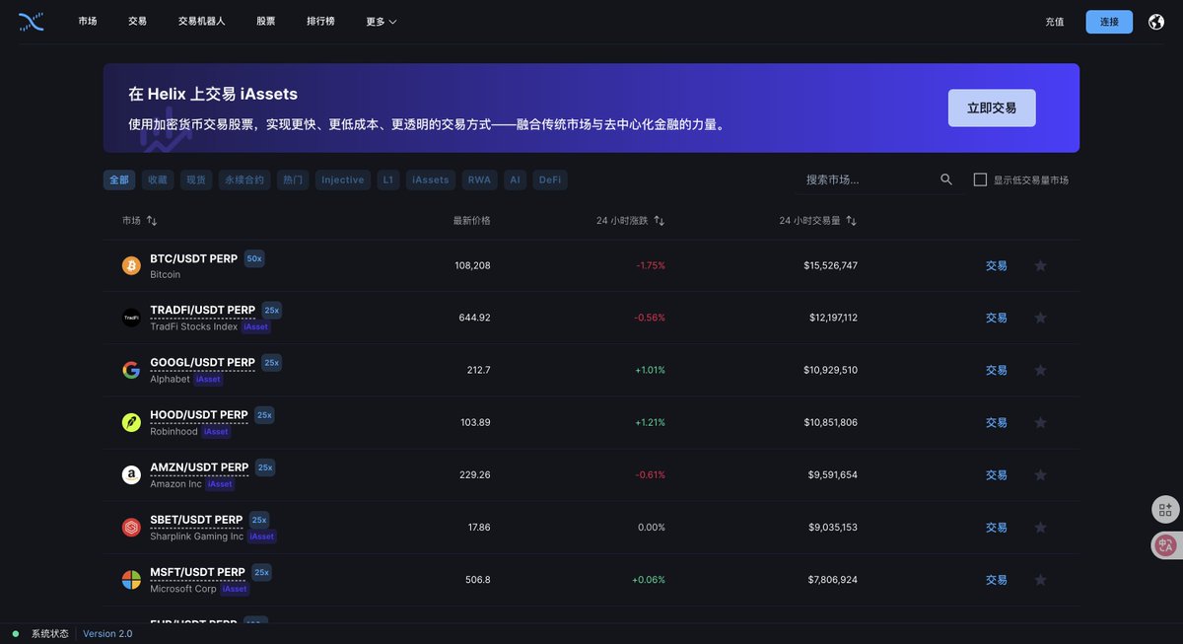The height and width of the screenshot is (644, 1183).
Task: Click the green system status dot
Action: pos(16,633)
